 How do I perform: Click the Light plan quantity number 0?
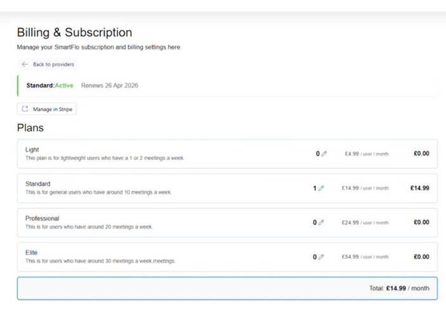[318, 154]
